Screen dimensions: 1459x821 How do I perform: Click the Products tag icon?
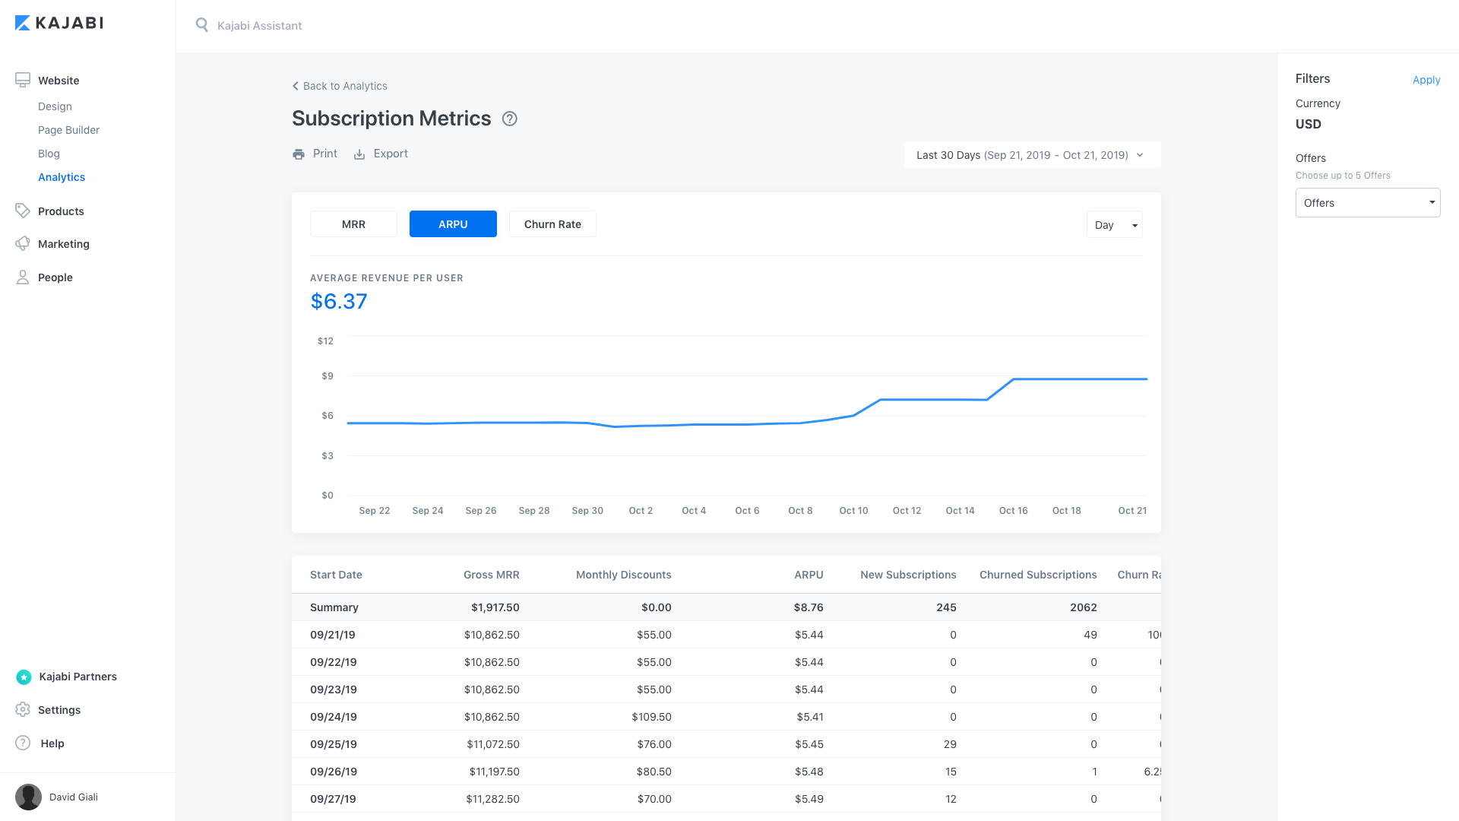[23, 211]
